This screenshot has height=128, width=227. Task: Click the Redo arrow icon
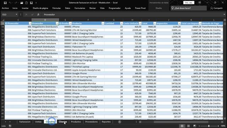(16, 2)
